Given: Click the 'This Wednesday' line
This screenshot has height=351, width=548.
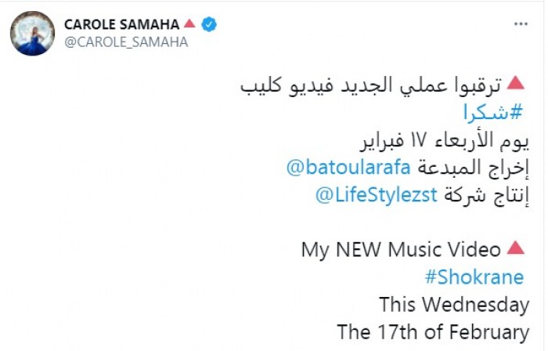Looking at the screenshot, I should [x=455, y=305].
